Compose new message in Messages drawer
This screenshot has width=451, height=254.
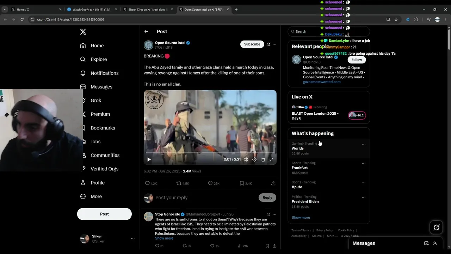(426, 243)
